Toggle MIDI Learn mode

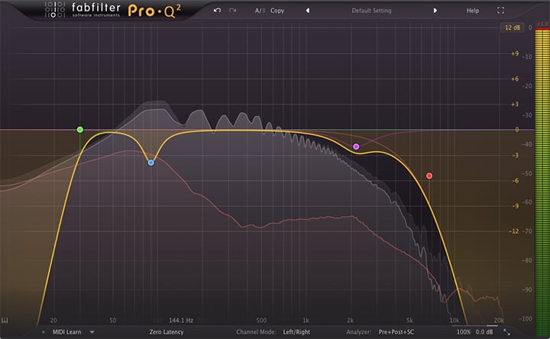tap(66, 332)
